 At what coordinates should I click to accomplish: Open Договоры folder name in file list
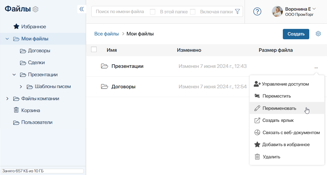coord(124,87)
